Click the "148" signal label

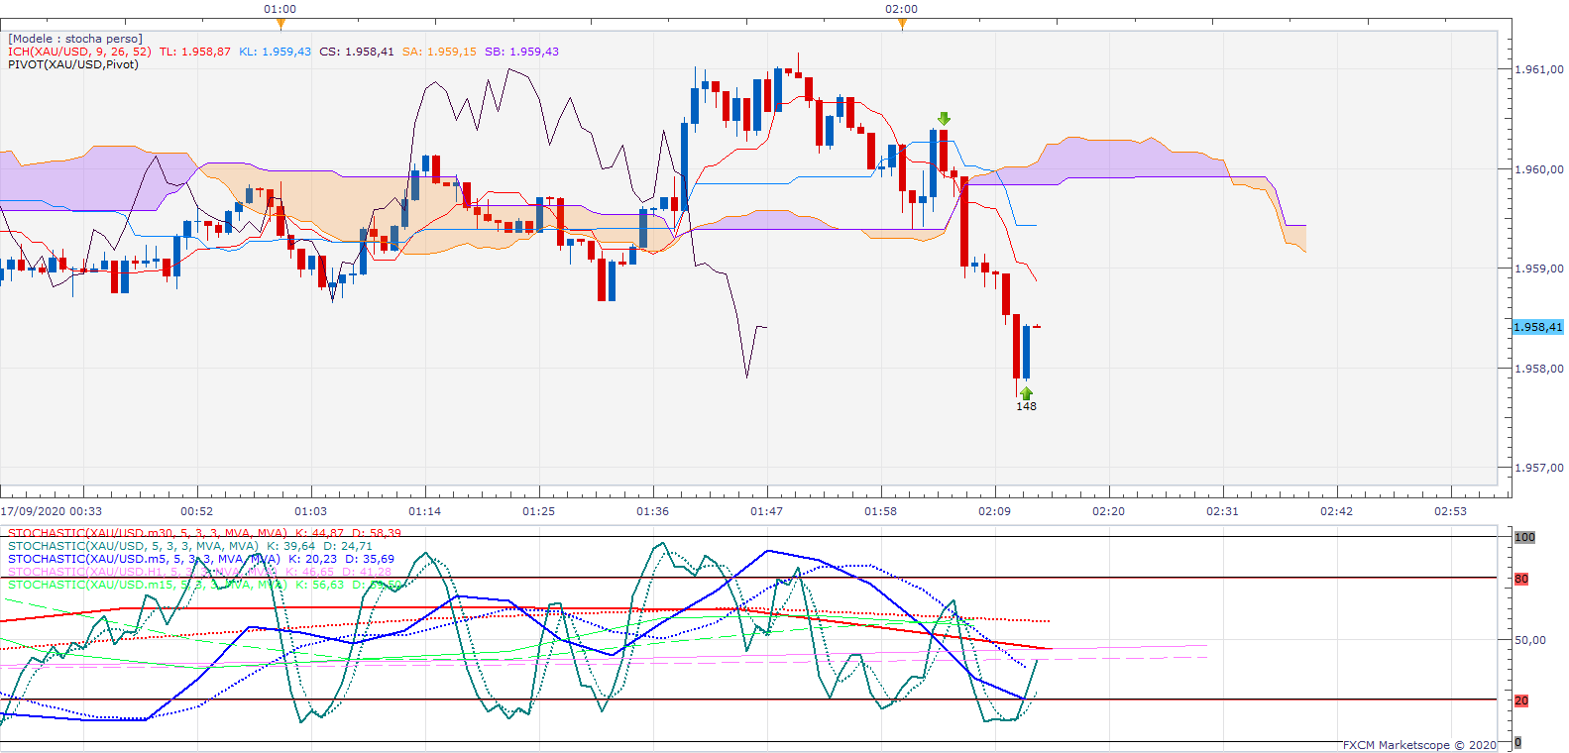1026,406
